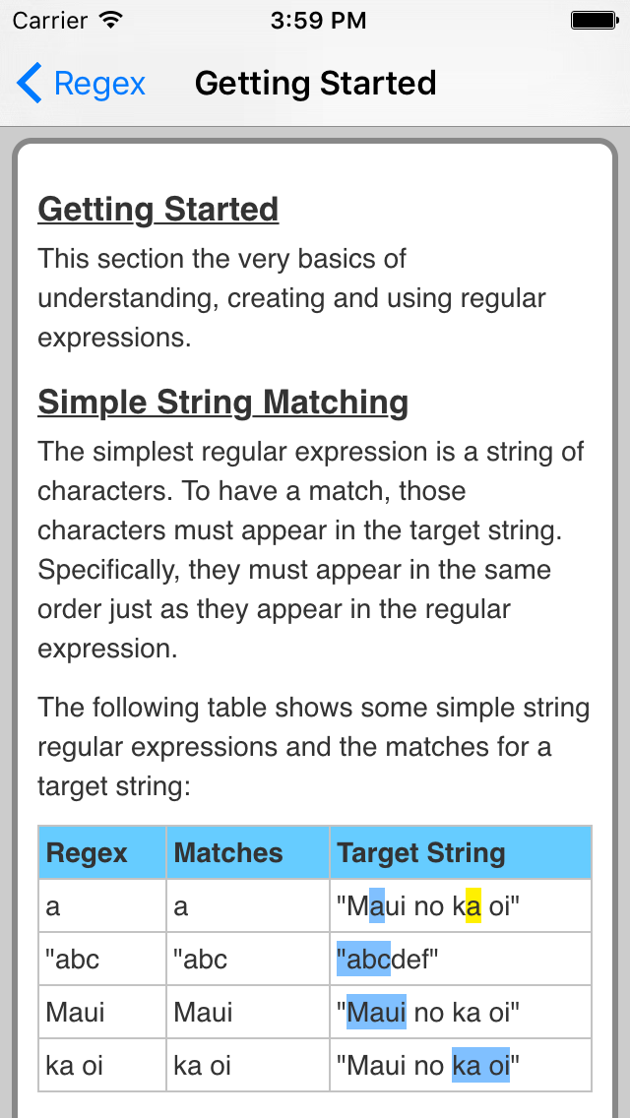Tap the highlighted "abc match in abcdef

(x=364, y=959)
